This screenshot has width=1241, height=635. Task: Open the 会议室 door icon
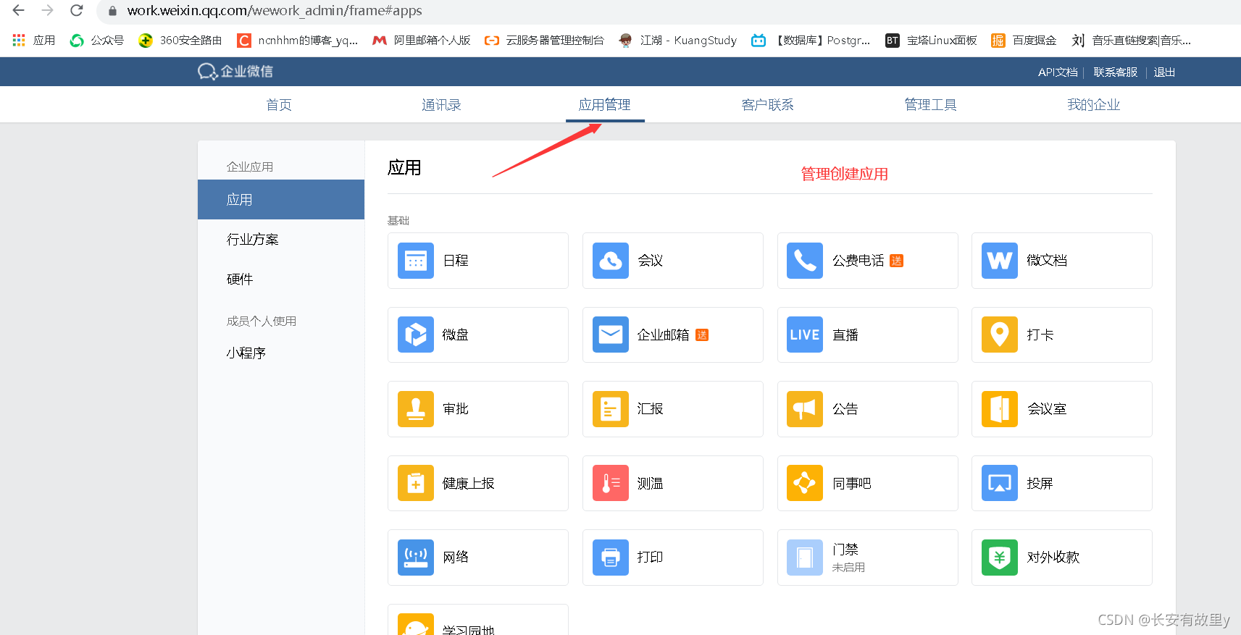(x=1000, y=409)
